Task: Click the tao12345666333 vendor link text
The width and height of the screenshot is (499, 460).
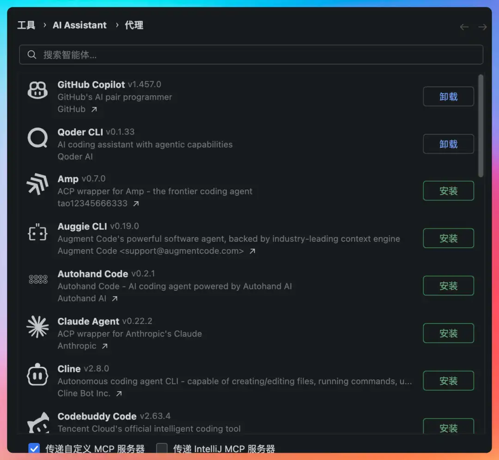Action: pyautogui.click(x=92, y=203)
